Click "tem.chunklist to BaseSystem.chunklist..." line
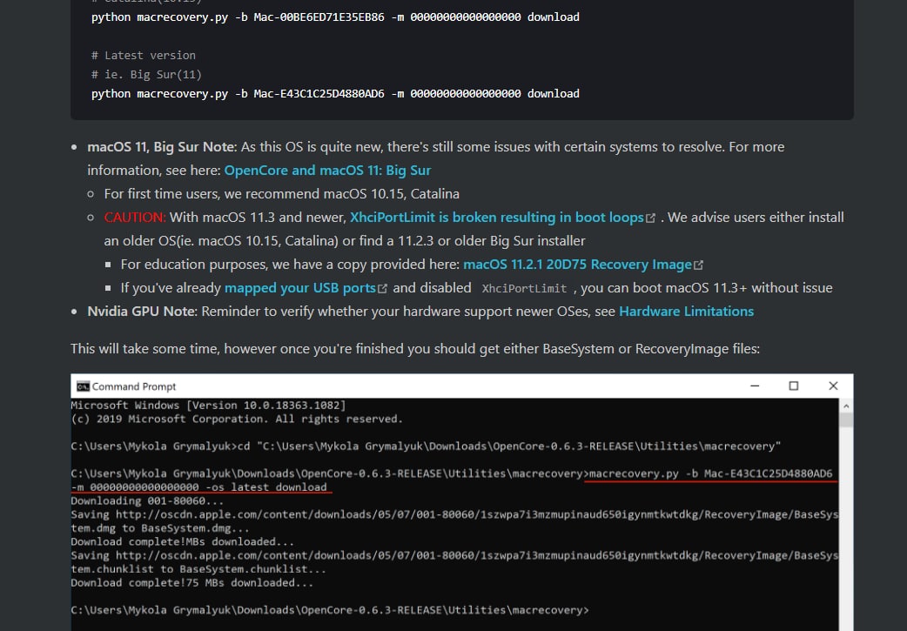The width and height of the screenshot is (907, 631). pyautogui.click(x=198, y=569)
